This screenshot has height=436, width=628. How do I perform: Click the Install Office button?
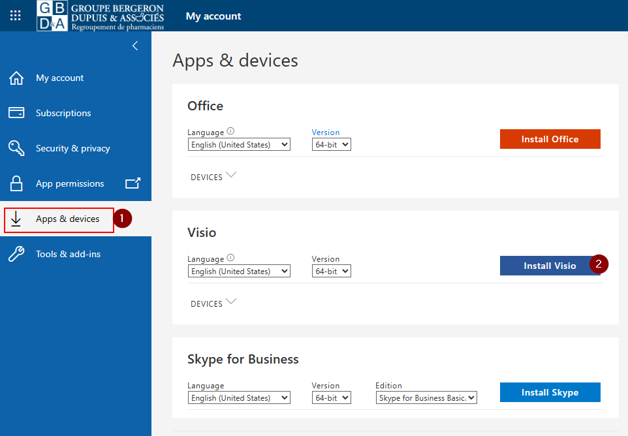pos(550,139)
